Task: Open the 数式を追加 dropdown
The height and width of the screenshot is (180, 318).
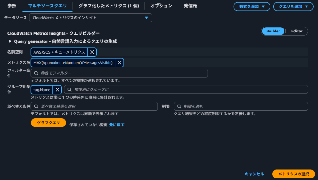Action: pyautogui.click(x=252, y=6)
